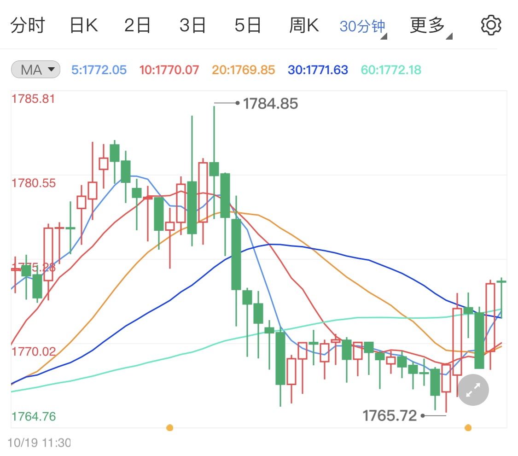Viewport: 518px width, 456px height.
Task: Select the 2日 tab
Action: tap(137, 25)
